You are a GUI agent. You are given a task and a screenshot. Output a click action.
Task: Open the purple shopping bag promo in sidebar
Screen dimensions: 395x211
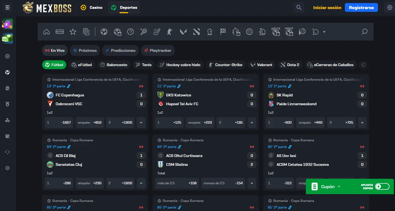pos(7,24)
